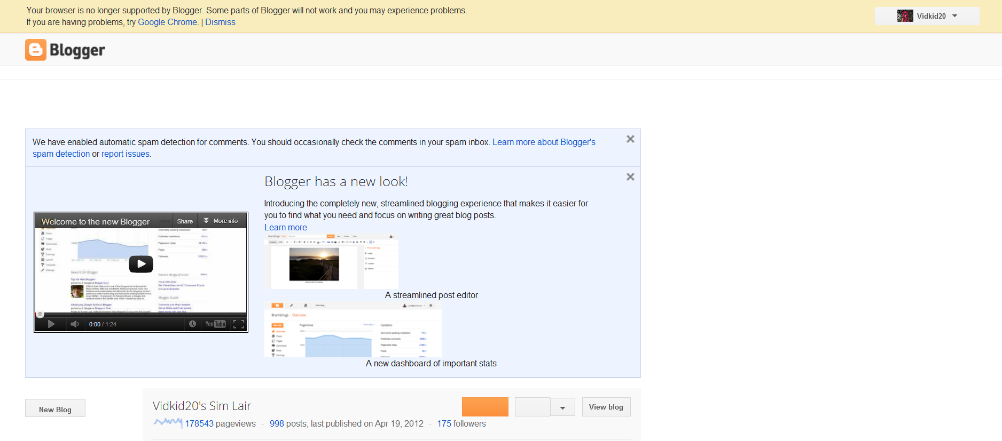Open the Vidkid20 account dropdown
Viewport: 1002px width, 441px height.
(927, 16)
